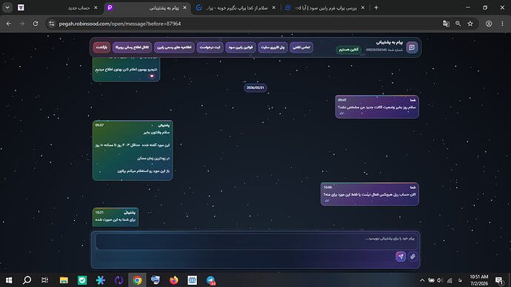
Task: Click the green 'آنلاین هستیم' status badge
Action: (x=348, y=50)
